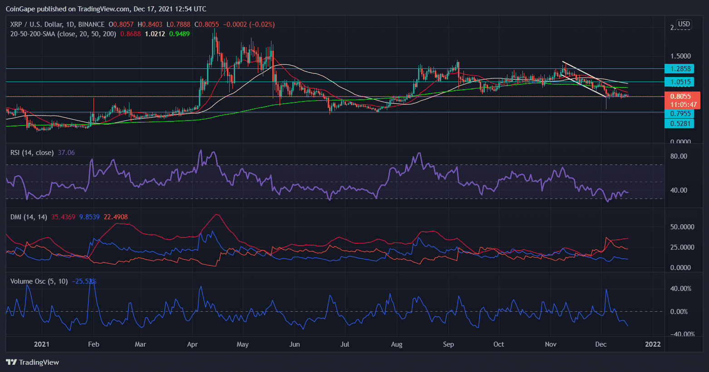This screenshot has width=709, height=372.
Task: Click the 0.7955 price level tag
Action: click(x=679, y=114)
